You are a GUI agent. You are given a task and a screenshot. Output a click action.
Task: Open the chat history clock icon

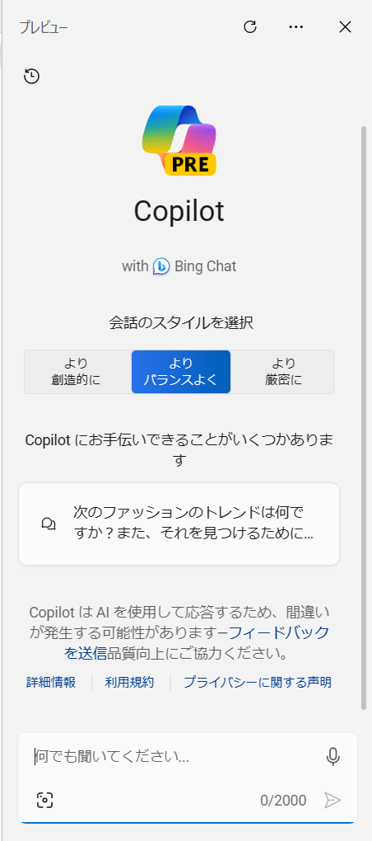click(32, 76)
